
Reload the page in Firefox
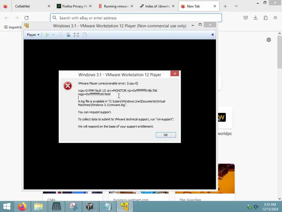pos(26,18)
